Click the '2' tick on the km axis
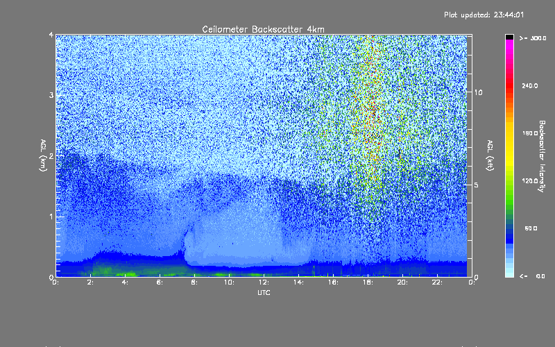Viewport: 555px width, 347px height. point(51,155)
